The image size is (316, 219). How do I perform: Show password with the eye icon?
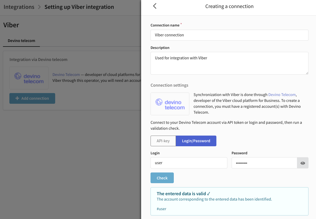coord(303,163)
